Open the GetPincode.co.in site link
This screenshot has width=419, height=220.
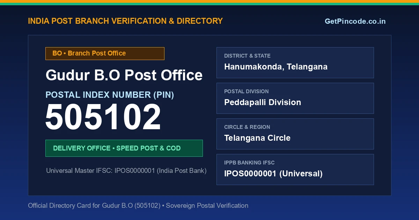pyautogui.click(x=355, y=21)
